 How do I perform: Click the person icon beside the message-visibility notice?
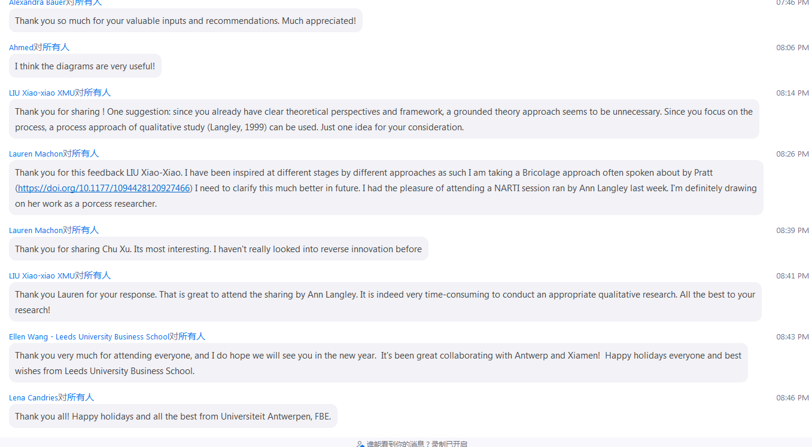360,444
